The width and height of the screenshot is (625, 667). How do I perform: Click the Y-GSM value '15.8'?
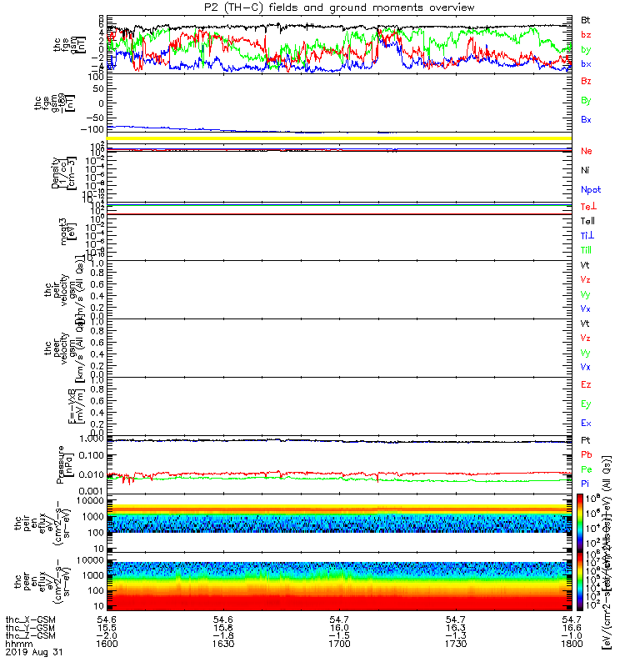[223, 628]
